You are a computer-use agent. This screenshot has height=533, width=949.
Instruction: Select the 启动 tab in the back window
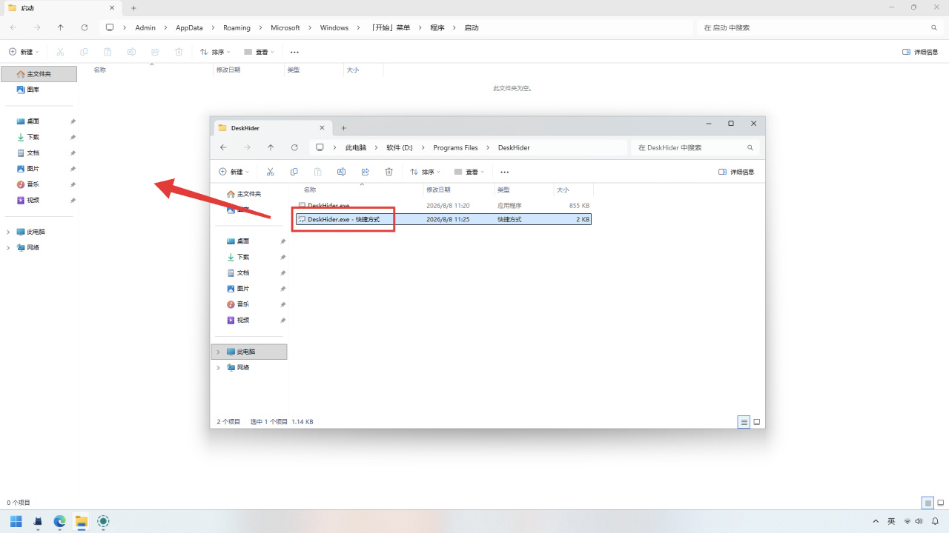click(63, 8)
